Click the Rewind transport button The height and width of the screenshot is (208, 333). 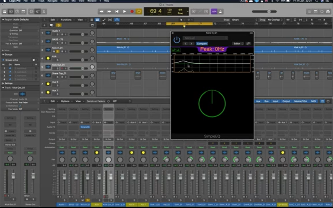(x=102, y=11)
